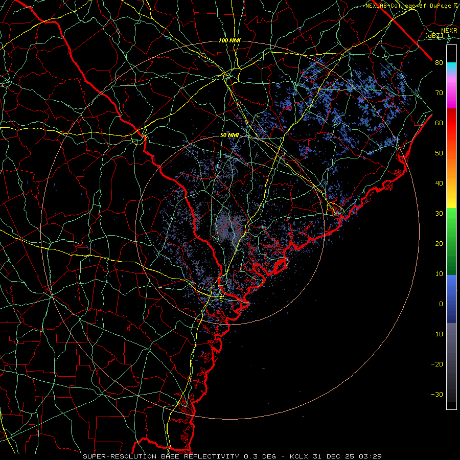The image size is (460, 460).
Task: Click the 50 value on the dBZ scale
Action: click(439, 153)
